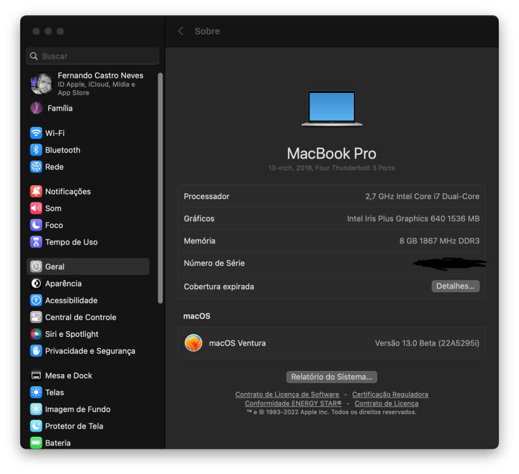Viewport: 519px width, 474px height.
Task: Click '2,7 GHz Intel Core i7 Dual-Core' value
Action: 422,197
